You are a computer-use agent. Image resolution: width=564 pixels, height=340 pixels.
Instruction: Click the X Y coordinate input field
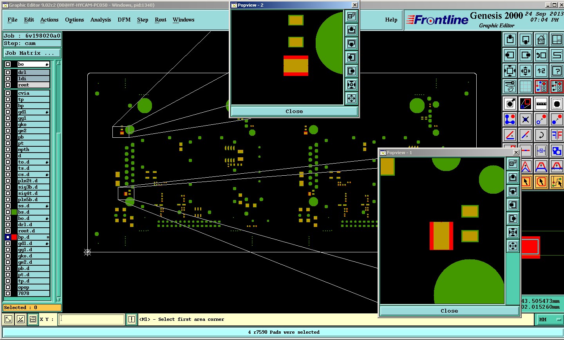pos(92,319)
